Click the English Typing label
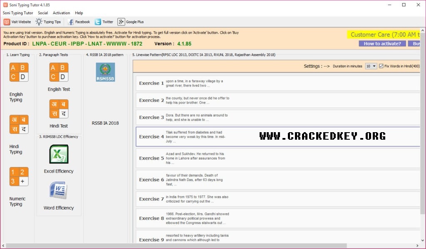This screenshot has height=249, width=426. pos(16,97)
